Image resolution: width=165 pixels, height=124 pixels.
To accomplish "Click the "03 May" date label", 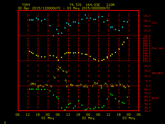I will click(129, 118).
